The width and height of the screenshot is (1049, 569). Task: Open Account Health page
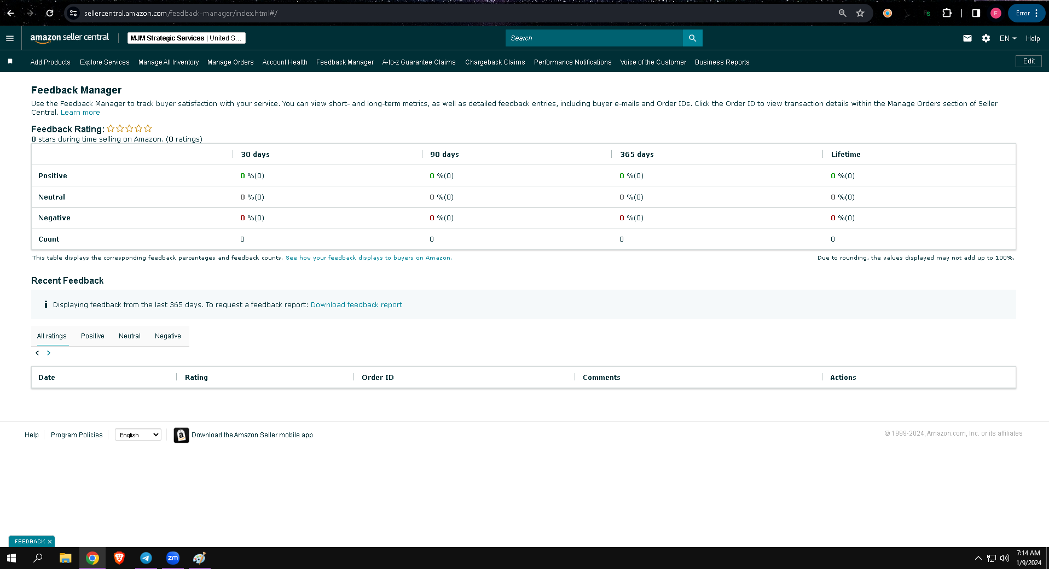click(285, 62)
